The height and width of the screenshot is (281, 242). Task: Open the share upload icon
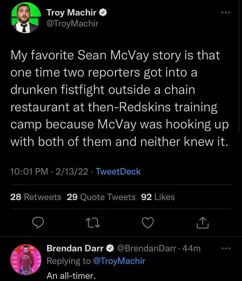tap(202, 222)
